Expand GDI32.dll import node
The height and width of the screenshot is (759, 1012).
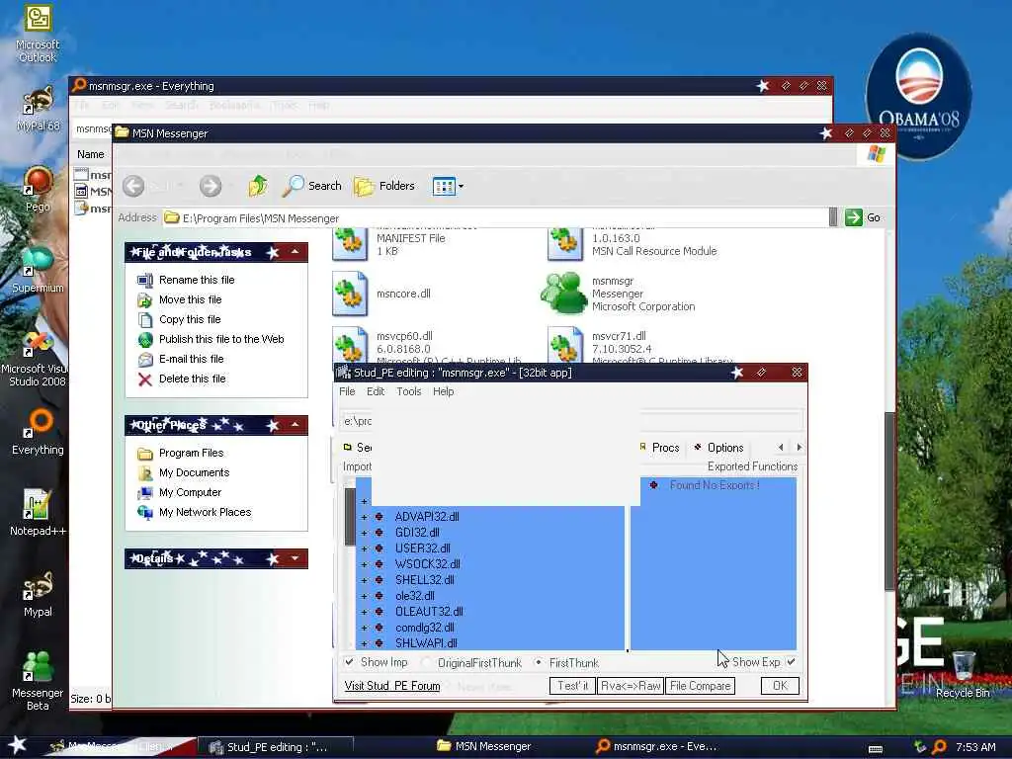[364, 533]
